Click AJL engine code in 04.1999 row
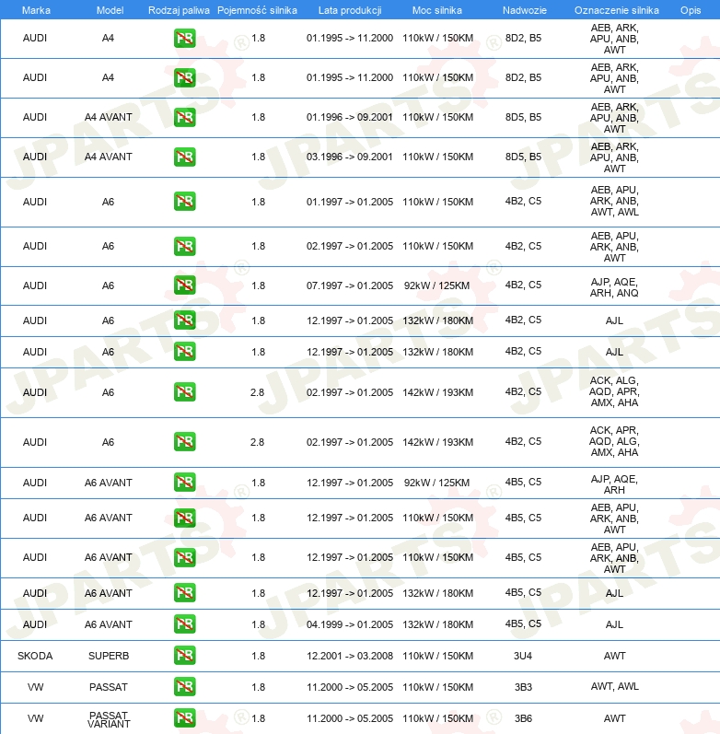720x734 pixels. 614,624
